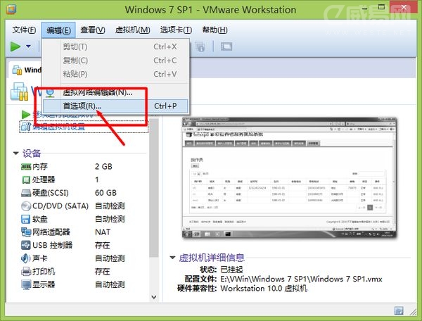
Task: Open the dropdown arrow beside the power button
Action: tap(29, 46)
